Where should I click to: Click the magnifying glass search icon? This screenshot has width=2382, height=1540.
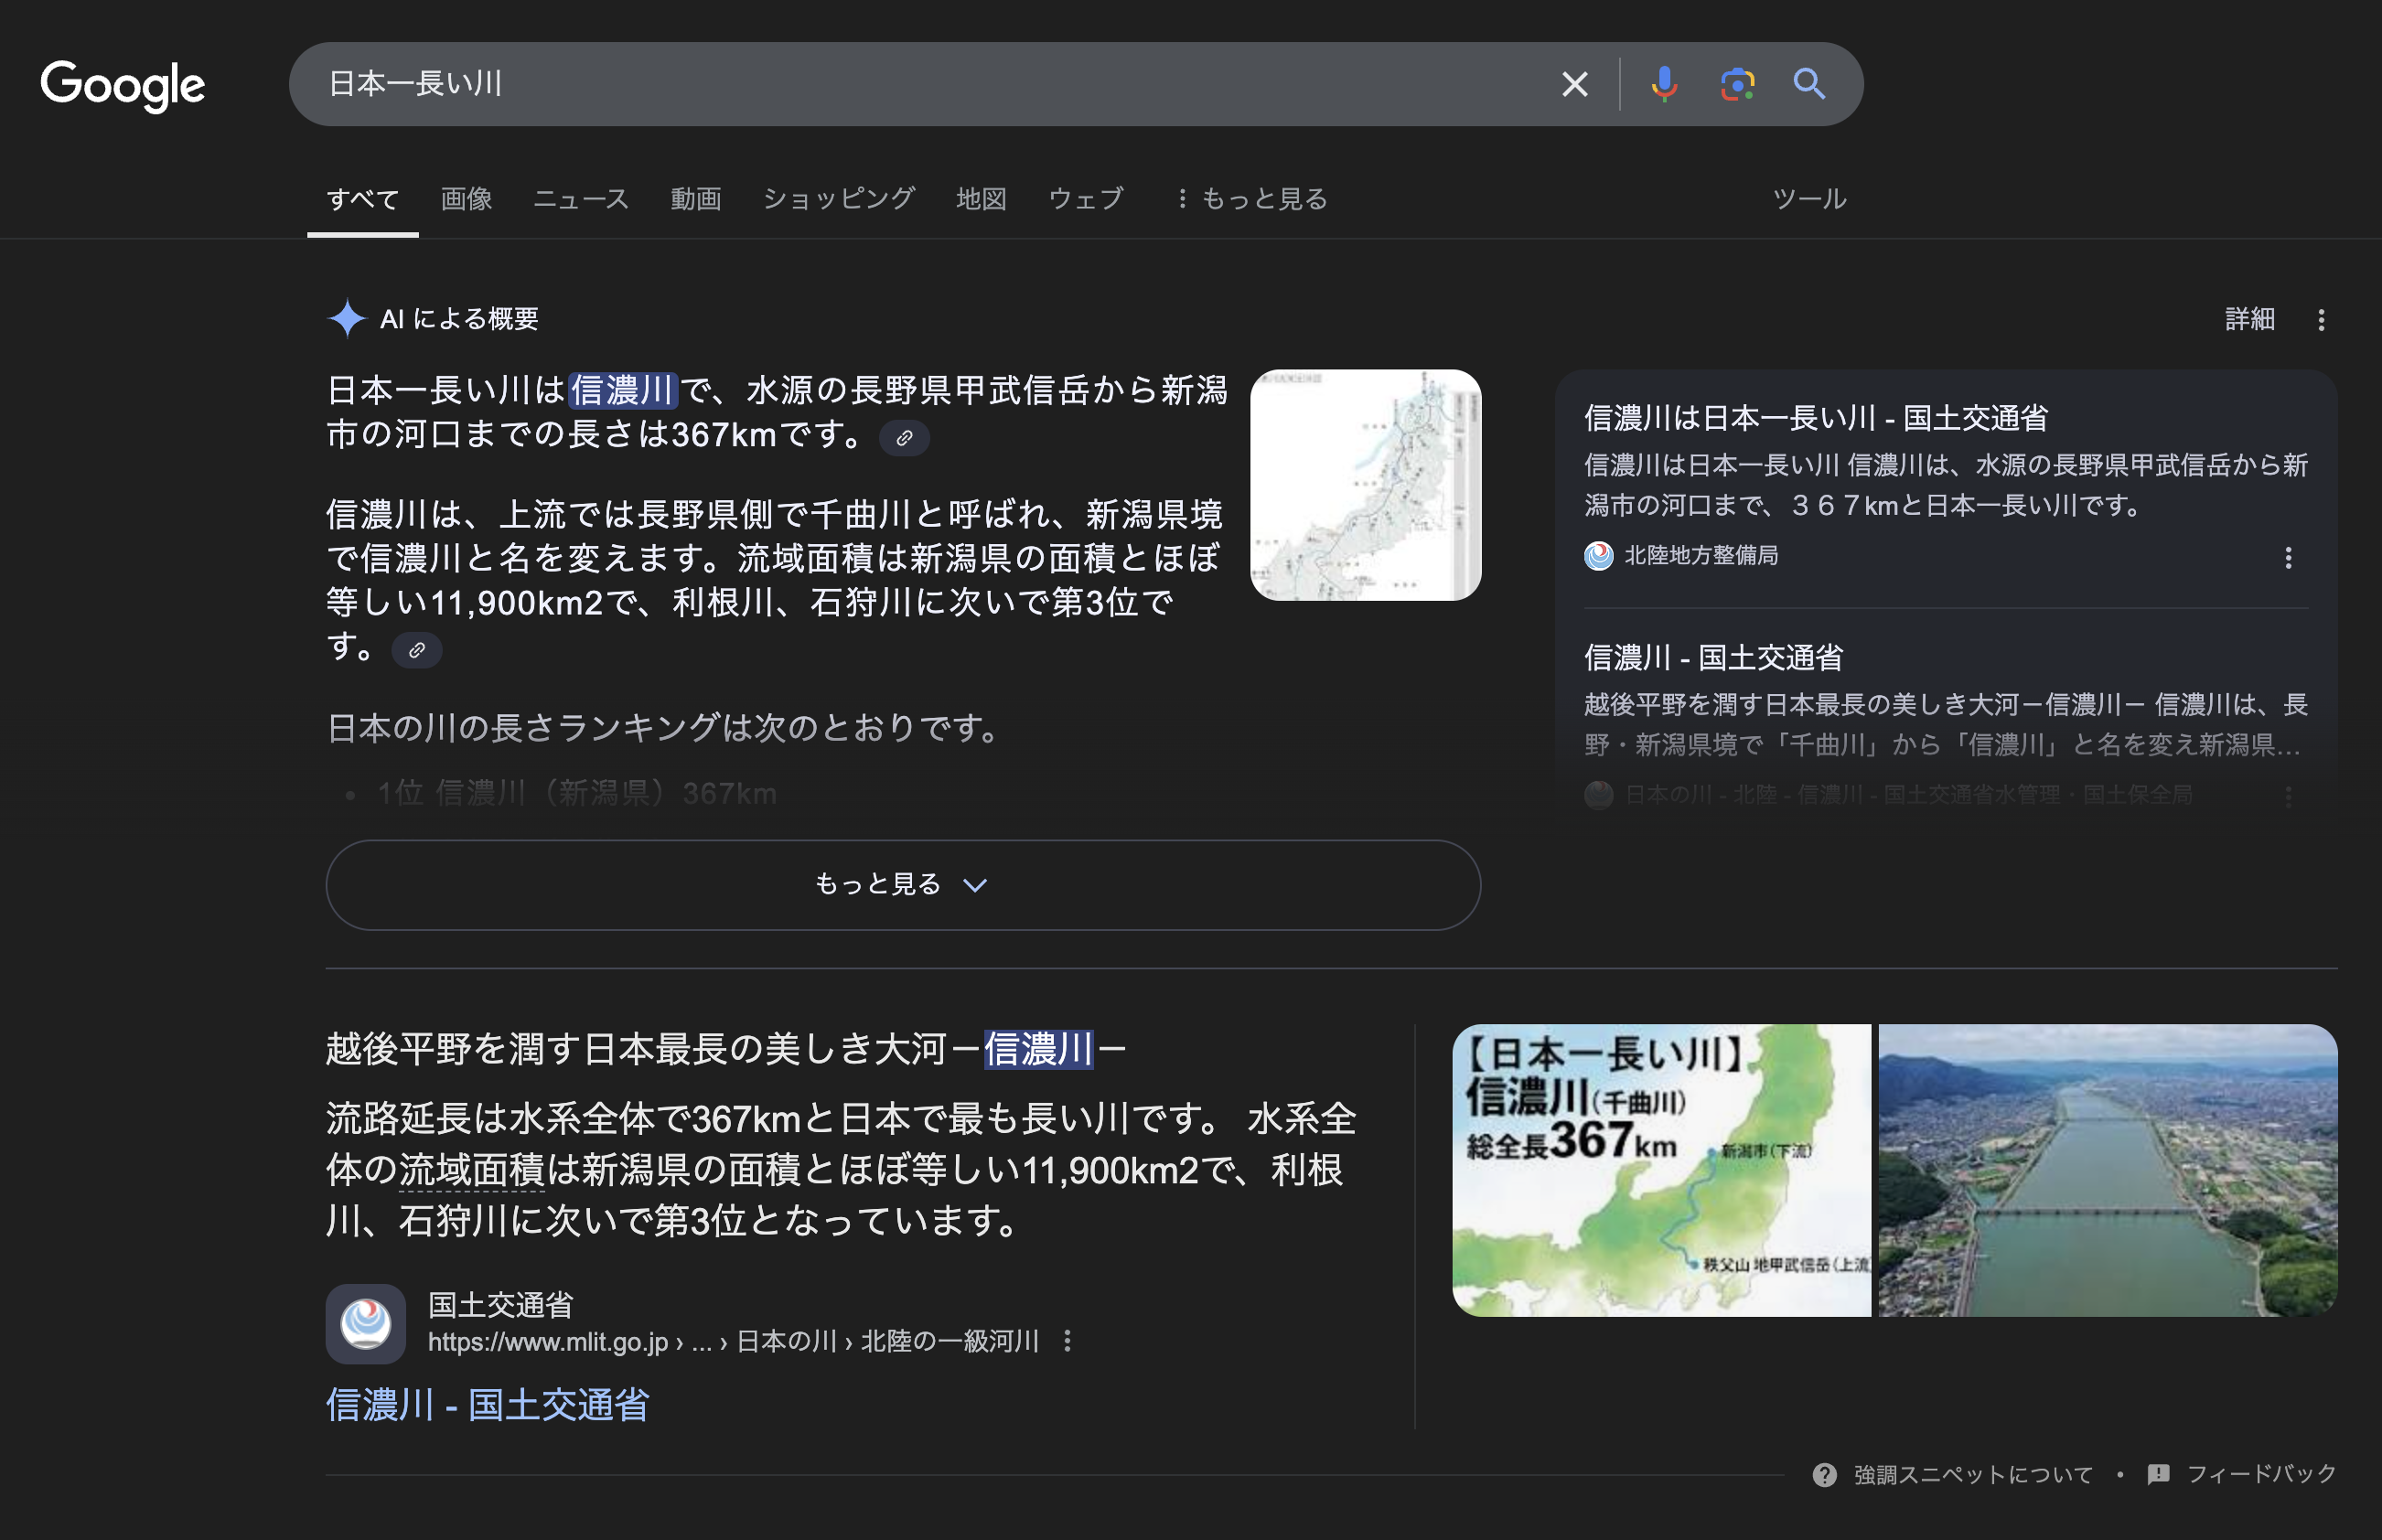1809,84
